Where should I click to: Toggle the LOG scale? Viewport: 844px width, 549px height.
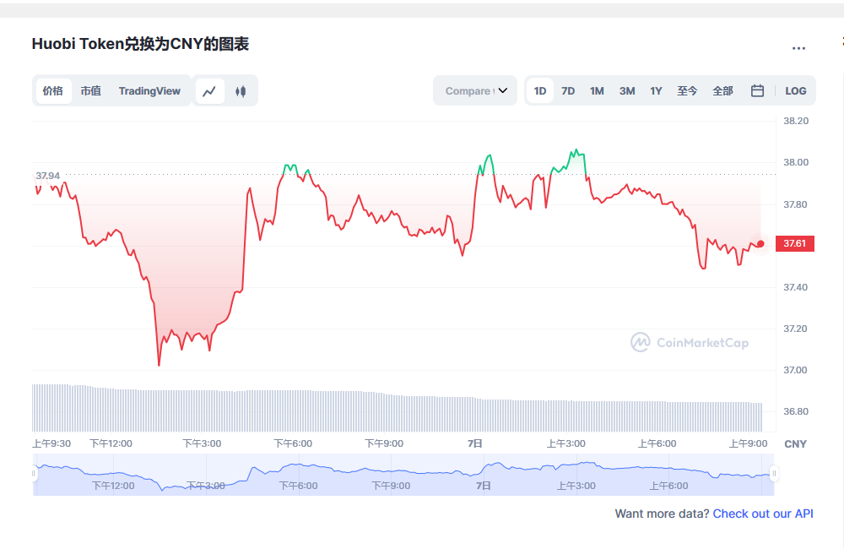pos(796,90)
